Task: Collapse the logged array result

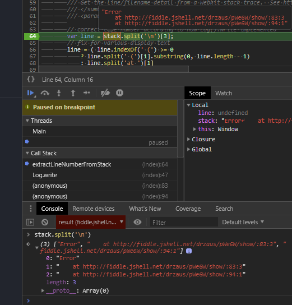Action: pos(36,248)
